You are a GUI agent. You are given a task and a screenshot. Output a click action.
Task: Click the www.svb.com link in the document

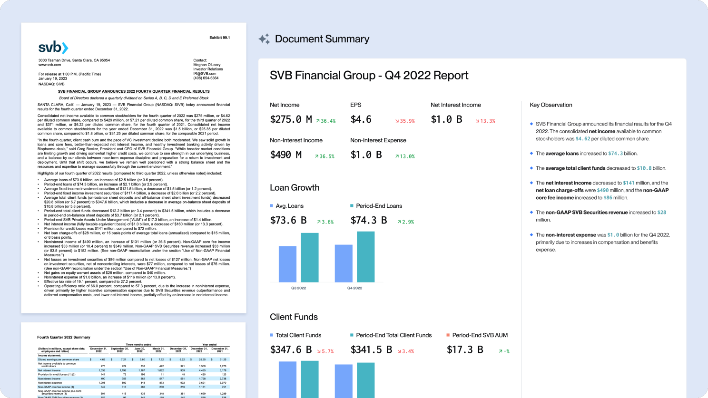pyautogui.click(x=49, y=65)
